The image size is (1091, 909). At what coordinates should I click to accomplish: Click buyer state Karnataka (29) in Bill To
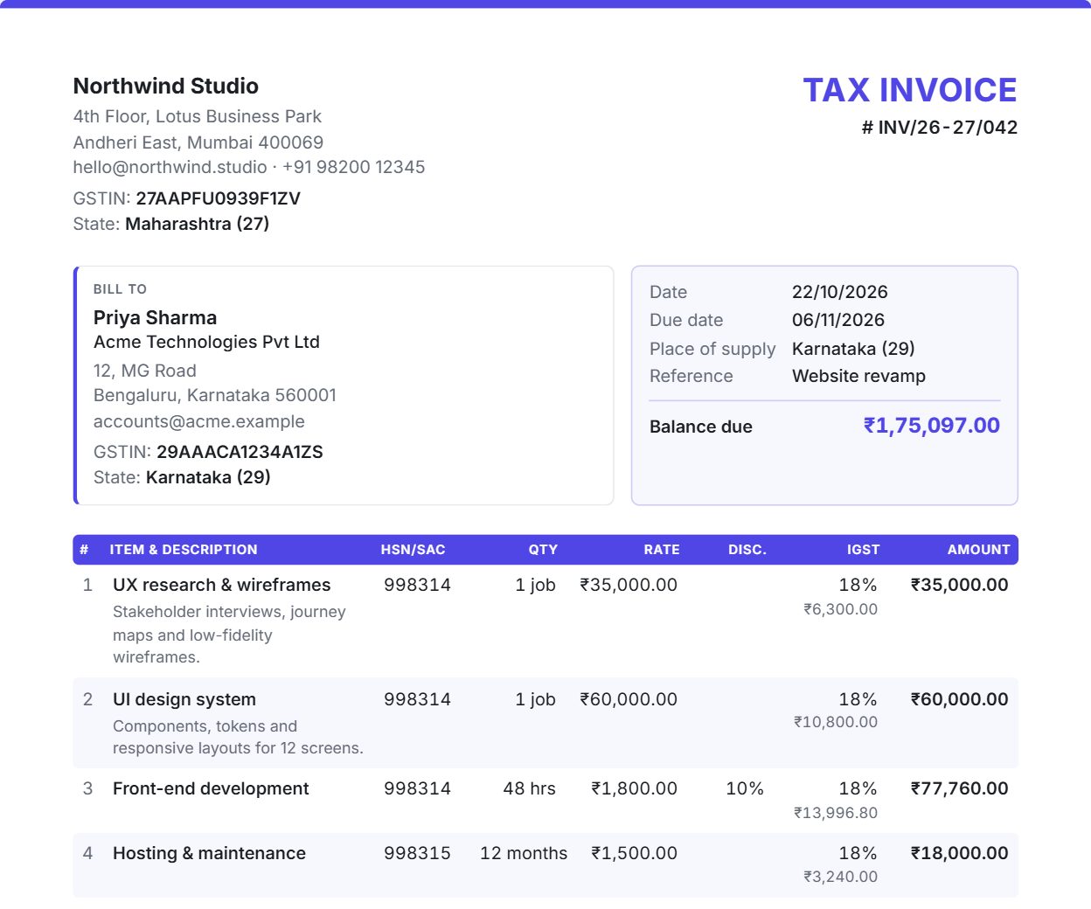pyautogui.click(x=208, y=477)
